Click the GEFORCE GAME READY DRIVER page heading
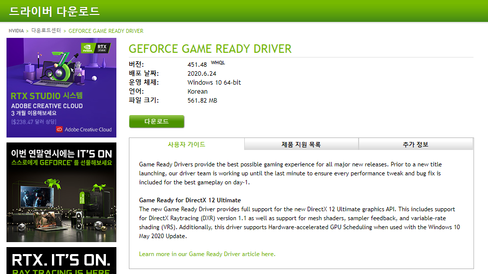This screenshot has height=274, width=488. [x=210, y=49]
